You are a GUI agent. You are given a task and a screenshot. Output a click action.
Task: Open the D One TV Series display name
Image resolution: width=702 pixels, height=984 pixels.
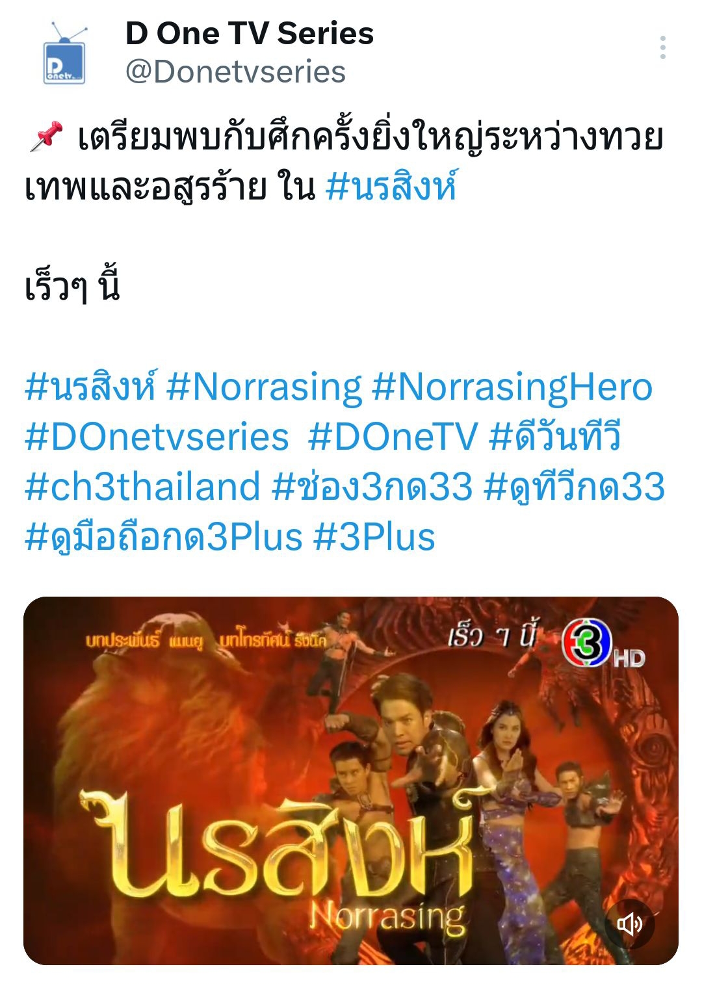(250, 34)
